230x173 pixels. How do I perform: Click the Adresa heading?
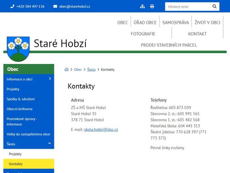[x=77, y=100]
